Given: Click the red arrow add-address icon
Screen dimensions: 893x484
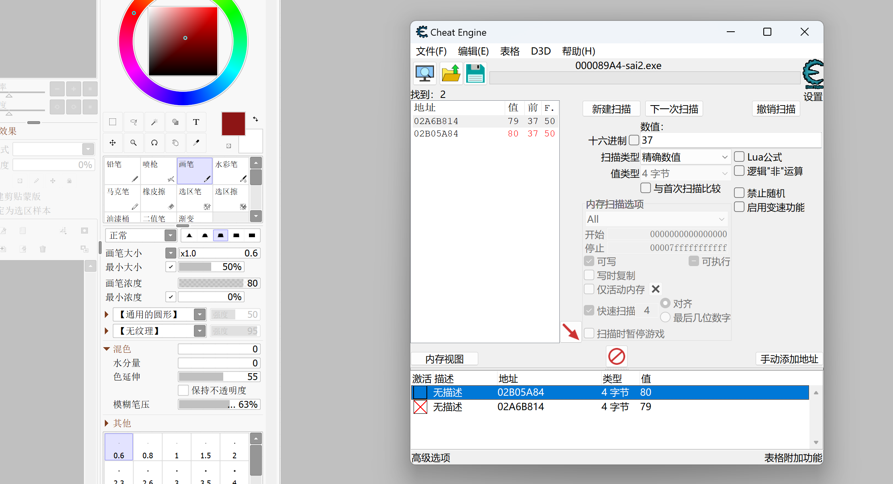Looking at the screenshot, I should tap(570, 332).
